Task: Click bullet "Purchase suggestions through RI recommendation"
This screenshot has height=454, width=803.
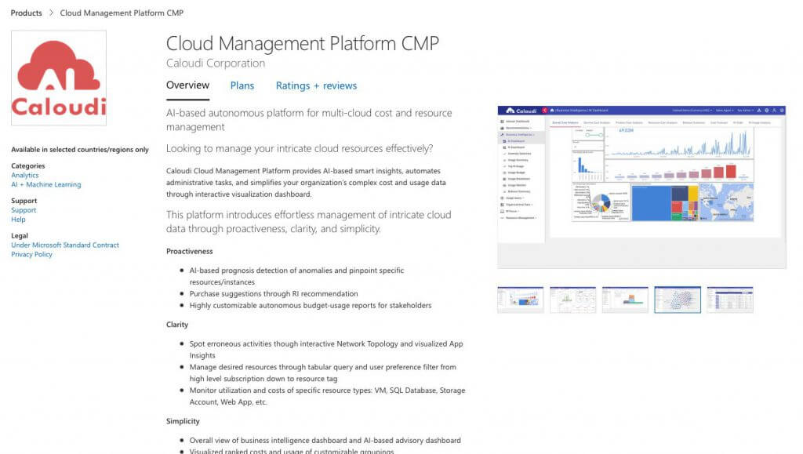Action: [274, 294]
